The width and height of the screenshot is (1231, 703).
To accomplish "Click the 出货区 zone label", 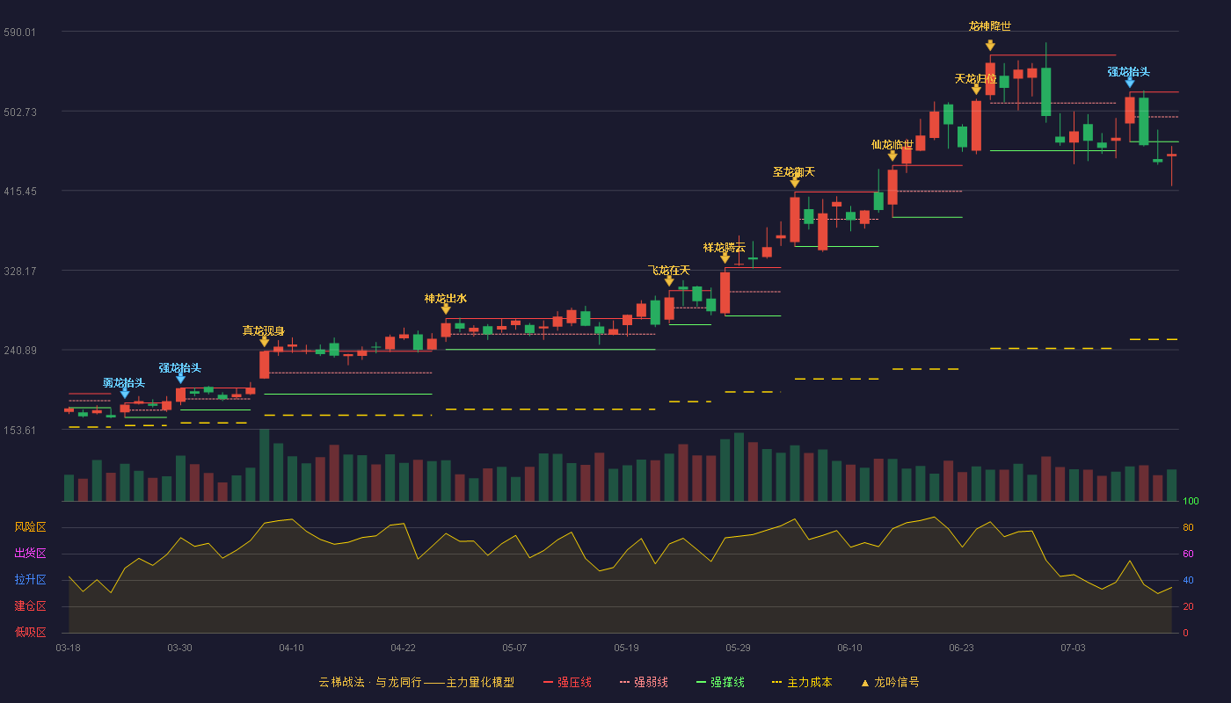I will [x=30, y=554].
